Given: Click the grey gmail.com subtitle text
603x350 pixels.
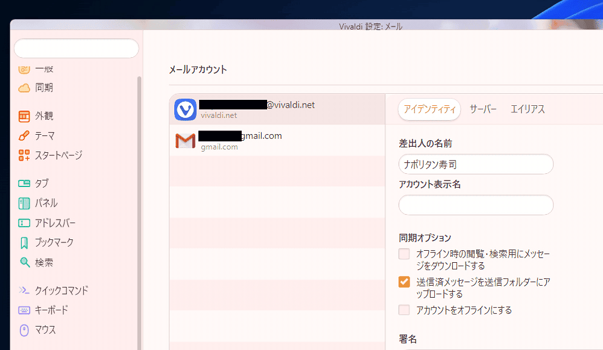Looking at the screenshot, I should point(219,147).
